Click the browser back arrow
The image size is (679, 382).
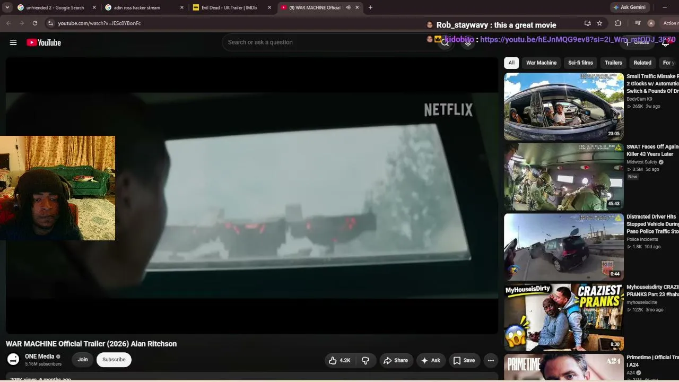tap(8, 23)
